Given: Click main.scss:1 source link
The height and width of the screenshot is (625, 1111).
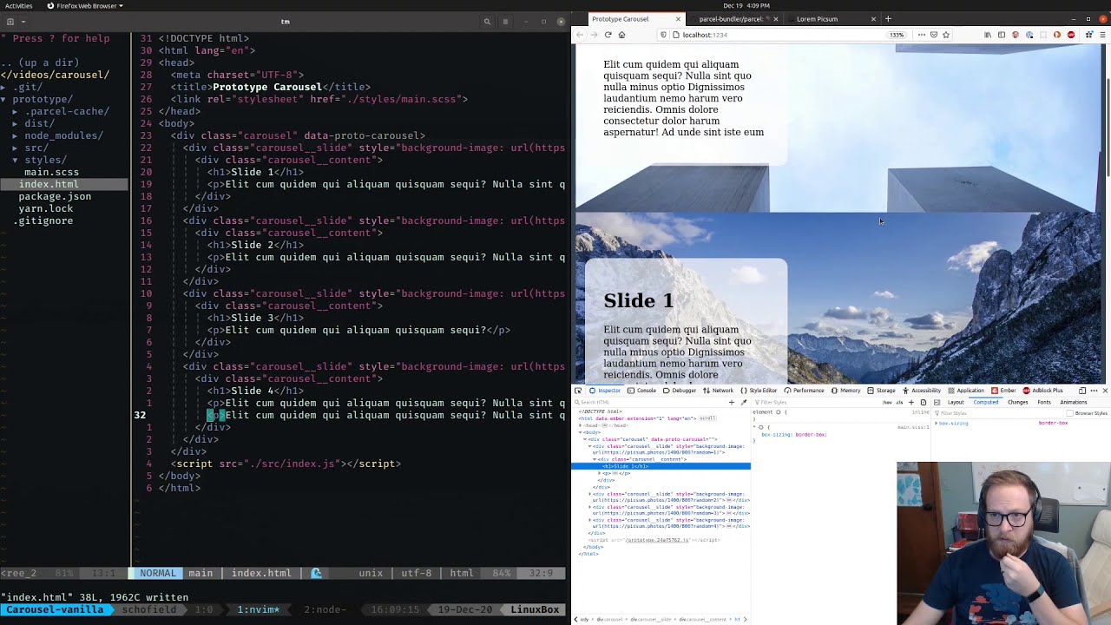Looking at the screenshot, I should click(x=913, y=427).
